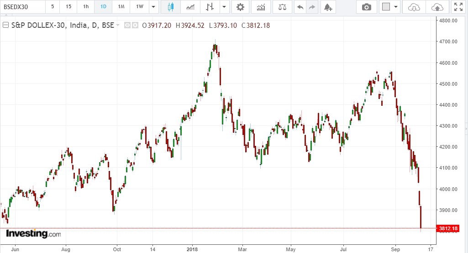Collapse the legend with the minus box

tap(5, 25)
